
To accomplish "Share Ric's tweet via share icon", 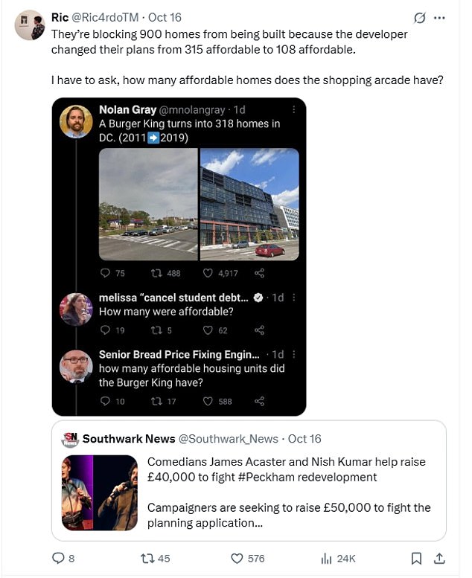I will pos(439,558).
